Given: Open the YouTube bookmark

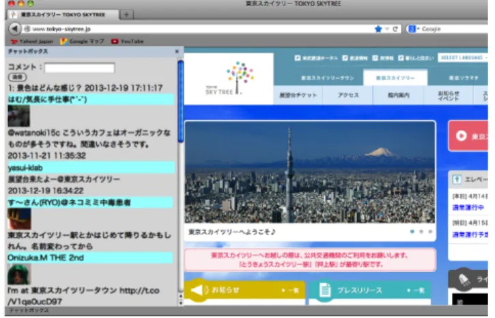Looking at the screenshot, I should tap(128, 42).
